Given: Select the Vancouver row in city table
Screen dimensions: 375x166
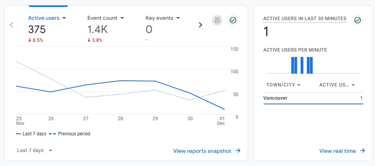Looking at the screenshot, I should click(313, 98).
